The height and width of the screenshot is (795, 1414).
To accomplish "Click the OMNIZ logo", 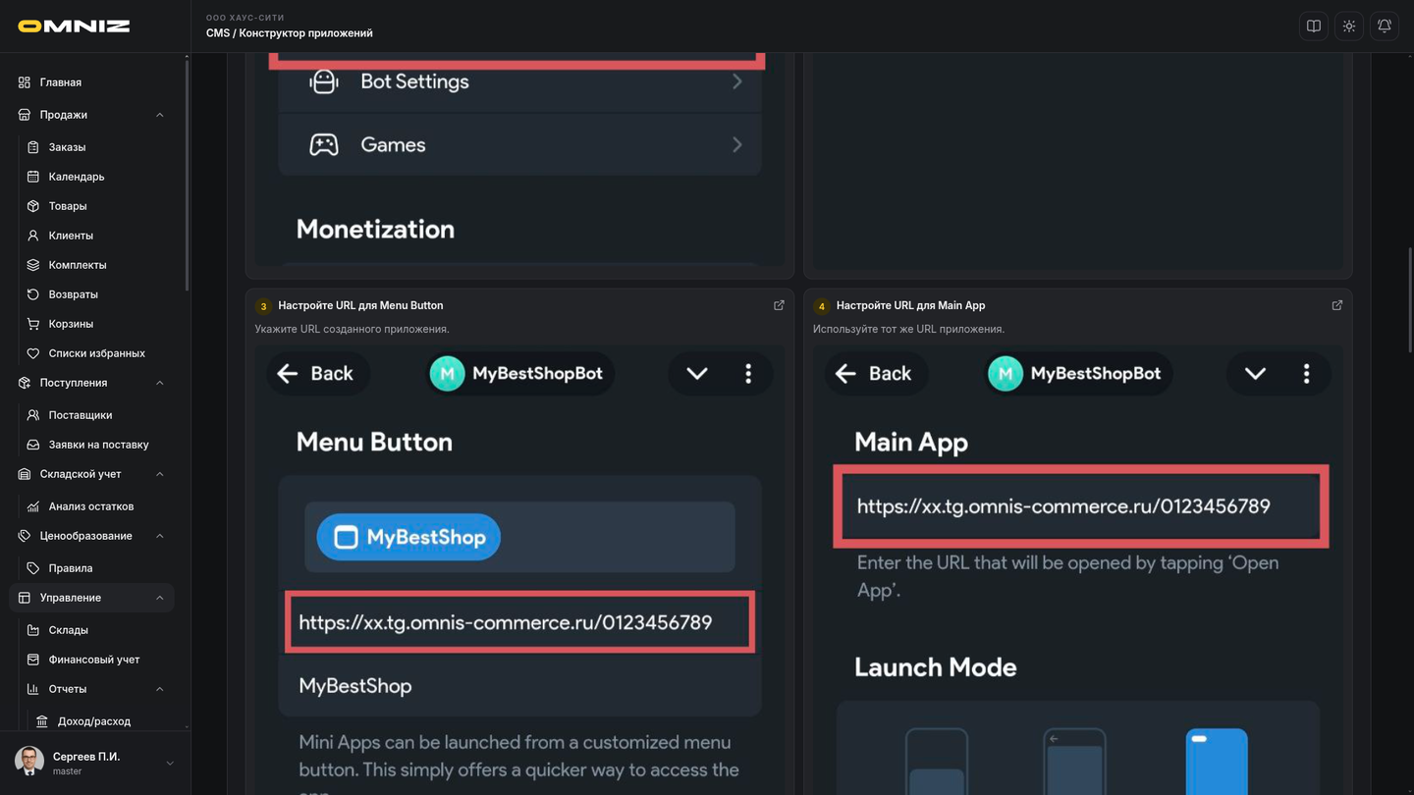I will tap(74, 26).
